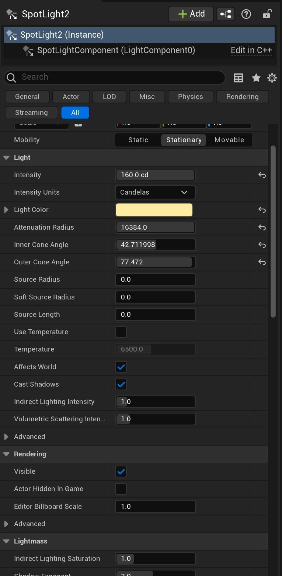
Task: Reset Intensity to default value
Action: tap(262, 175)
